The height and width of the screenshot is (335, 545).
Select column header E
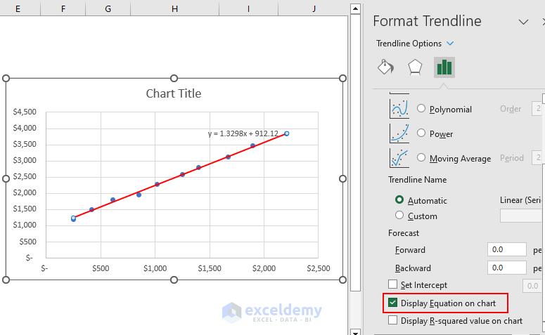pos(18,8)
